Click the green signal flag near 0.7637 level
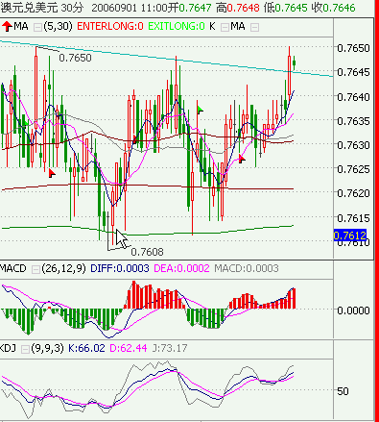 tap(200, 111)
